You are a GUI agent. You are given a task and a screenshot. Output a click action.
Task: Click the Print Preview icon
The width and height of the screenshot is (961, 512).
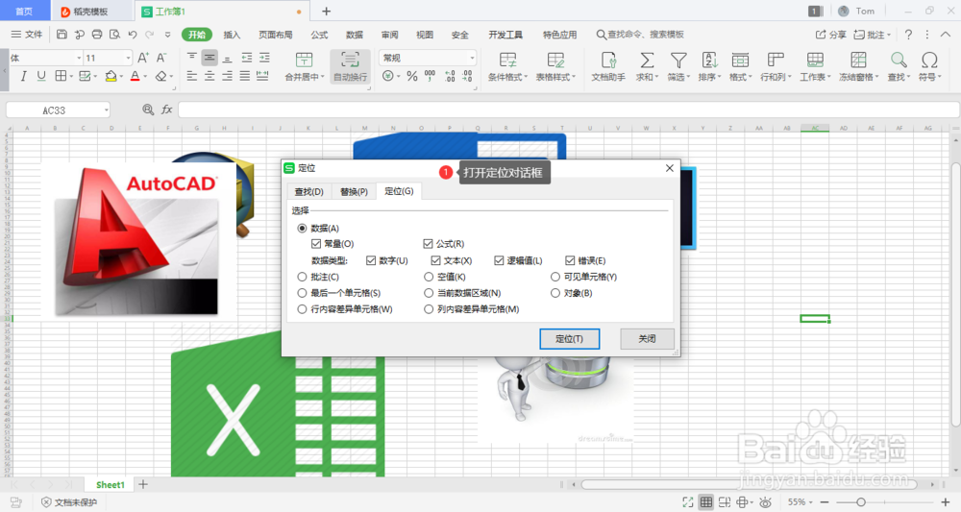(x=114, y=35)
